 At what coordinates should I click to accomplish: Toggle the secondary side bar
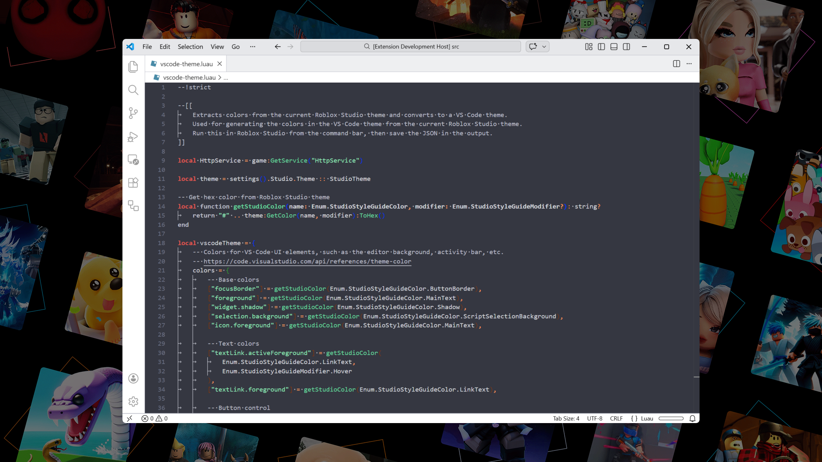tap(626, 47)
